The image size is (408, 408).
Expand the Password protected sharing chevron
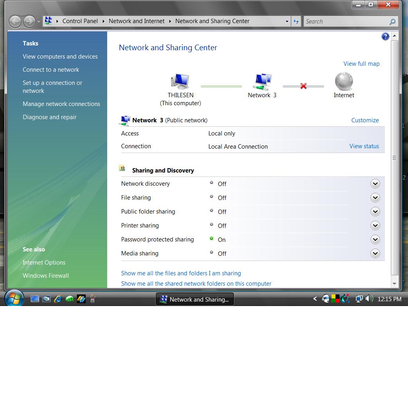(x=375, y=239)
